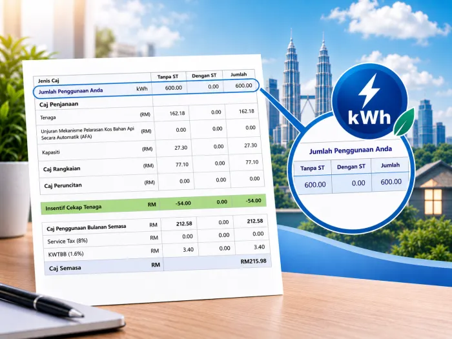Click "Insentif Cekap Tenaga" green row label

(73, 207)
